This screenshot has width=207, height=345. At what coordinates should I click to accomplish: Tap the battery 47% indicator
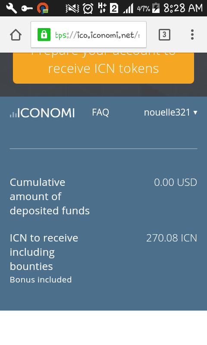(148, 8)
